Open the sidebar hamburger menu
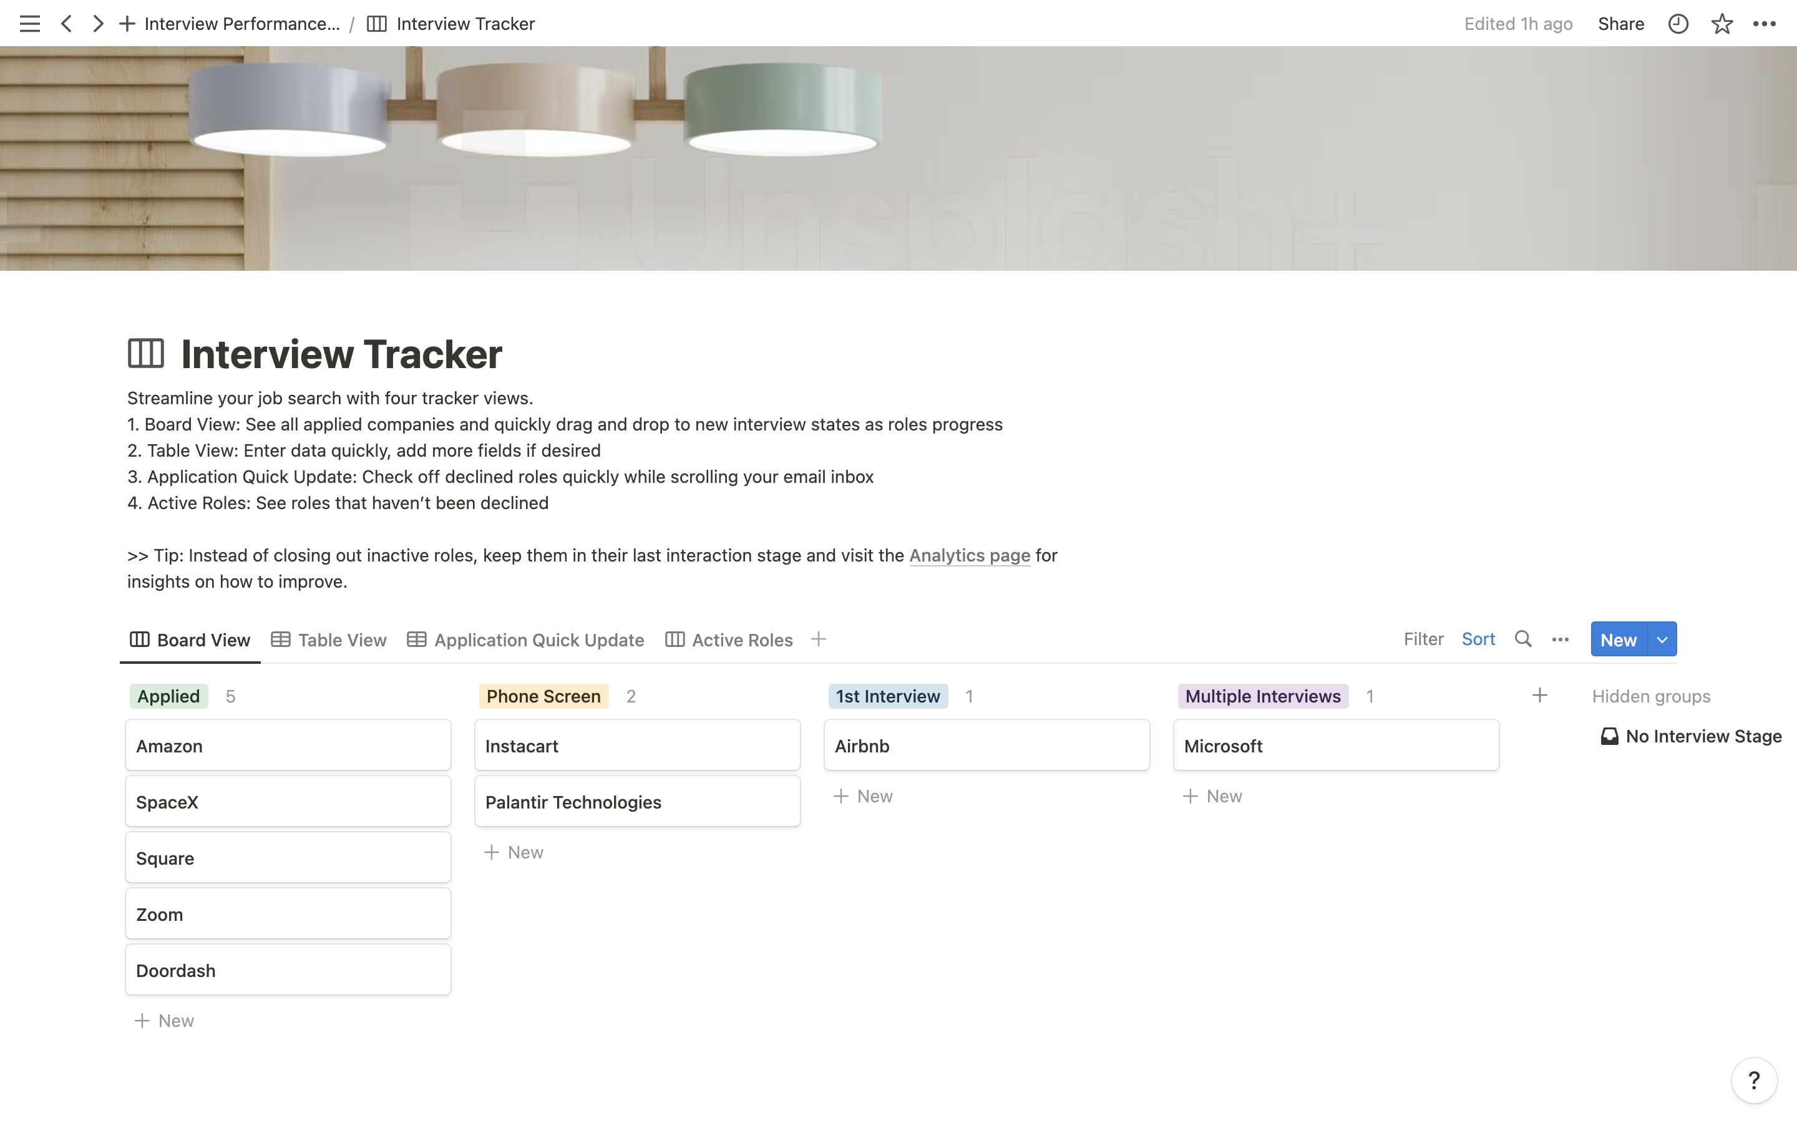This screenshot has height=1123, width=1797. [30, 24]
